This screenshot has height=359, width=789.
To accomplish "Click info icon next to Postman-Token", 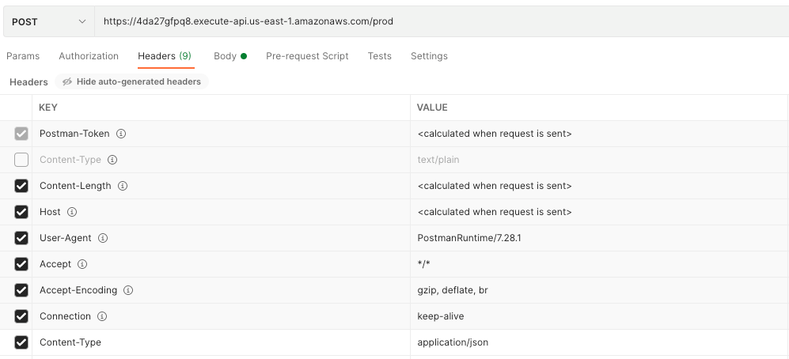I will pyautogui.click(x=121, y=134).
